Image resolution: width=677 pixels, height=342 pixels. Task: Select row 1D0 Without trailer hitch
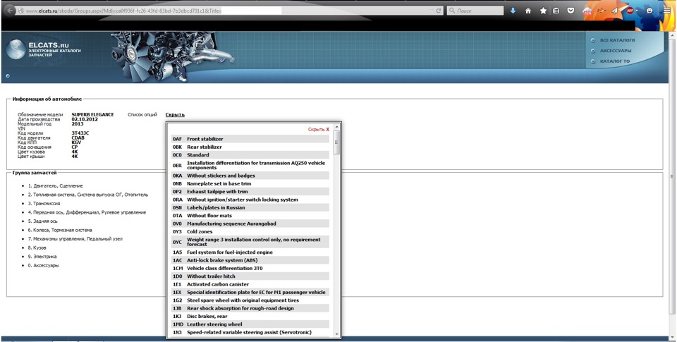[x=250, y=276]
